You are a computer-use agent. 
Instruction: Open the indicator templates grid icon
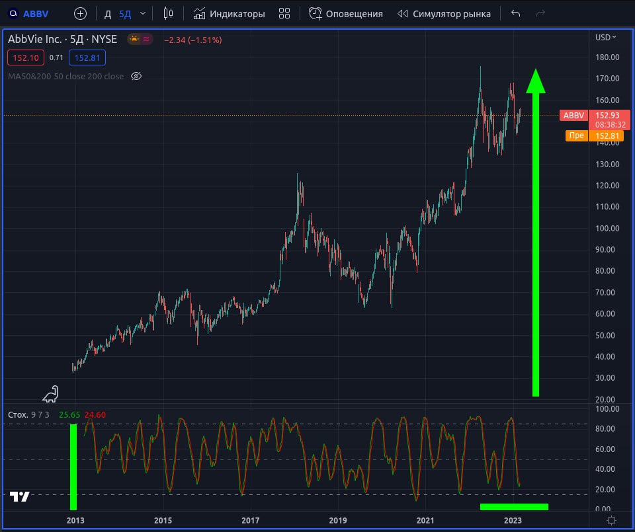pyautogui.click(x=284, y=14)
